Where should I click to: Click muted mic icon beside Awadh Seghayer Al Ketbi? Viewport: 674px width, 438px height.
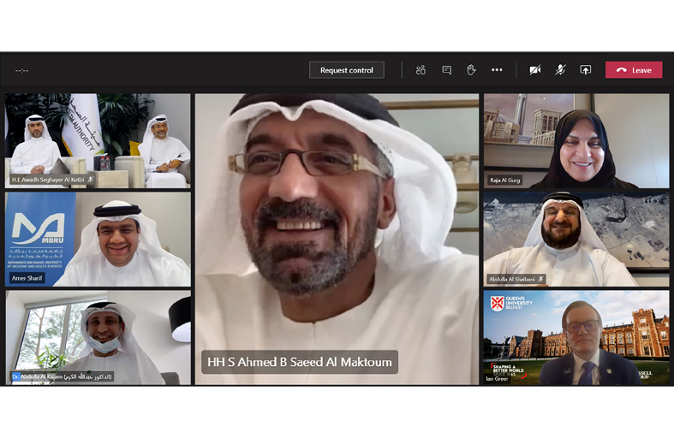pyautogui.click(x=91, y=181)
